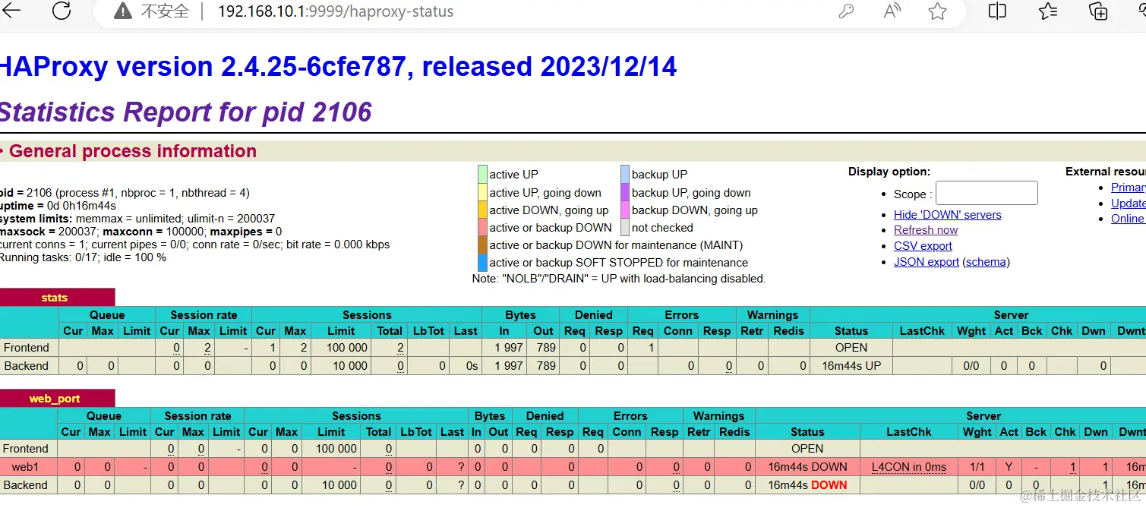The image size is (1146, 508).
Task: Click stats Backend sessions limit 10 000
Action: 350,366
